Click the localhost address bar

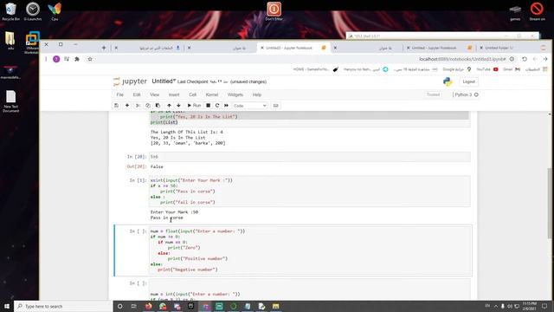click(x=462, y=59)
